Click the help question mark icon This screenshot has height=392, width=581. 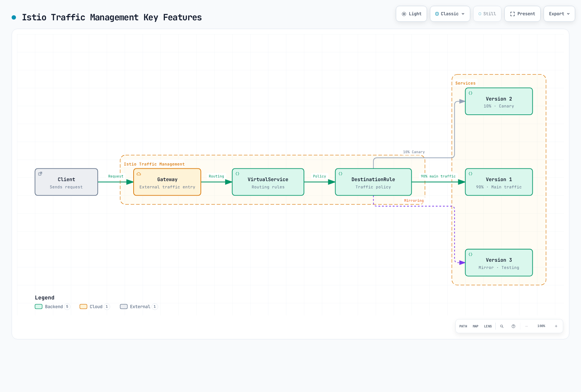pyautogui.click(x=513, y=326)
